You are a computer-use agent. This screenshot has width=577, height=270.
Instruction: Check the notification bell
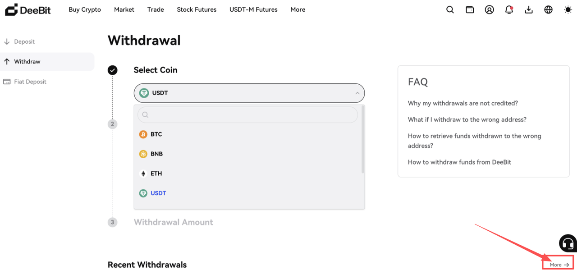pyautogui.click(x=509, y=9)
